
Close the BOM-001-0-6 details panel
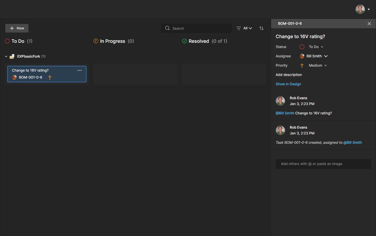pyautogui.click(x=369, y=24)
